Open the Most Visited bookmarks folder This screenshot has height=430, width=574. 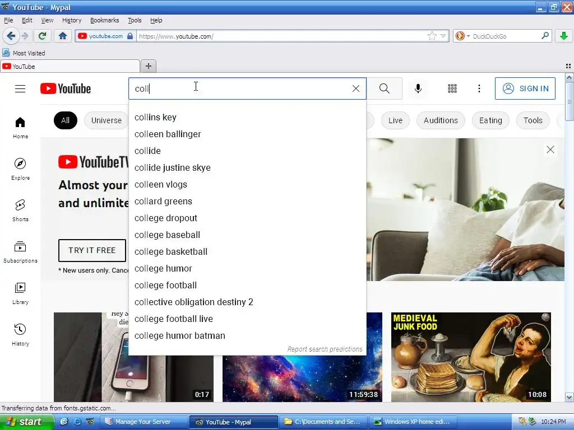tap(24, 53)
